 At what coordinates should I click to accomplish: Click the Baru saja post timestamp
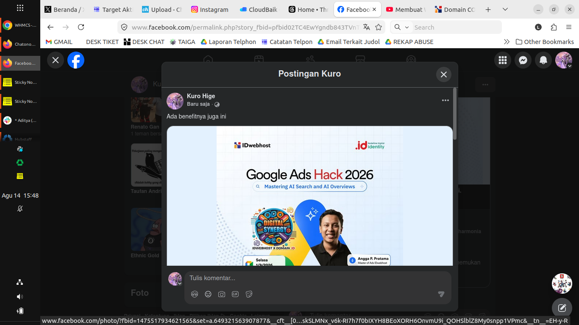pos(198,104)
